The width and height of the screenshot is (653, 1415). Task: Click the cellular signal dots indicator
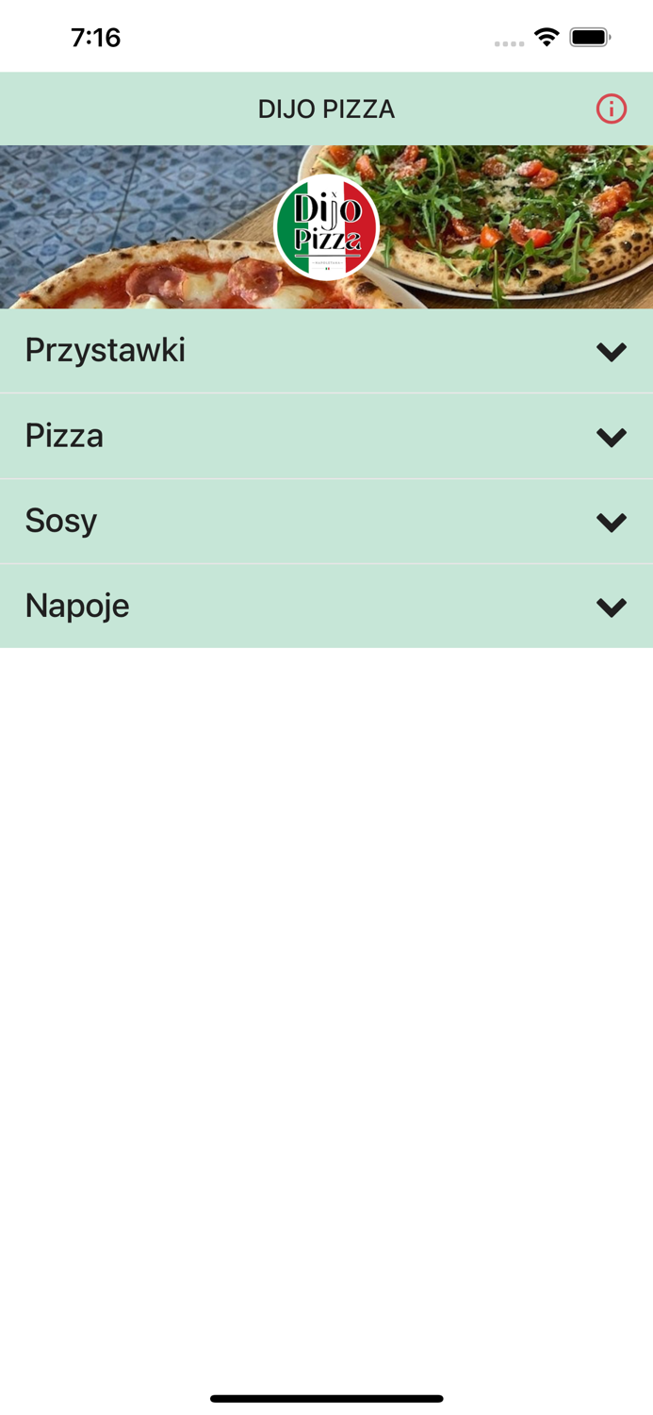point(509,42)
